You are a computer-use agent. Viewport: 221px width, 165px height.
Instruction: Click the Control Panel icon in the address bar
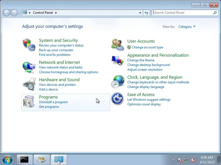click(x=25, y=13)
